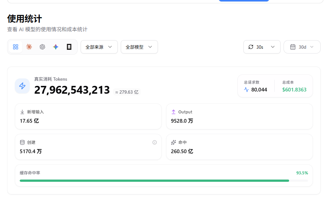This screenshot has height=200, width=330.
Task: Click the refresh arrows icon
Action: click(250, 47)
